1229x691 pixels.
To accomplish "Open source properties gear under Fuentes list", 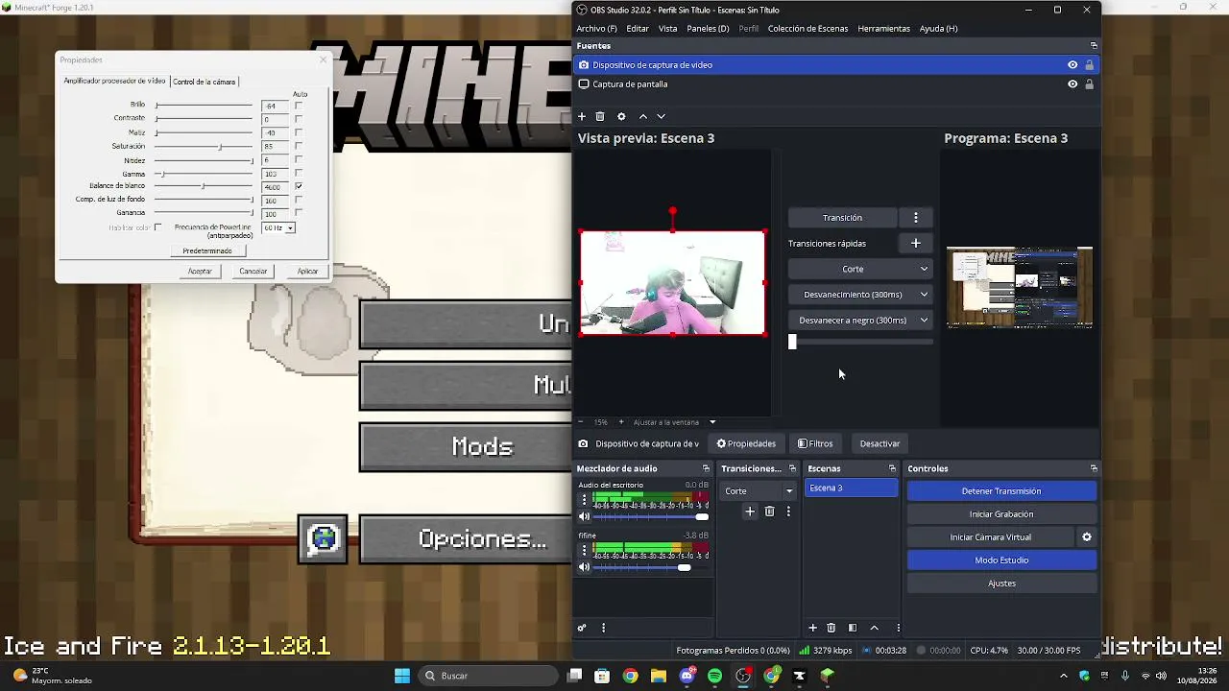I will pyautogui.click(x=621, y=116).
